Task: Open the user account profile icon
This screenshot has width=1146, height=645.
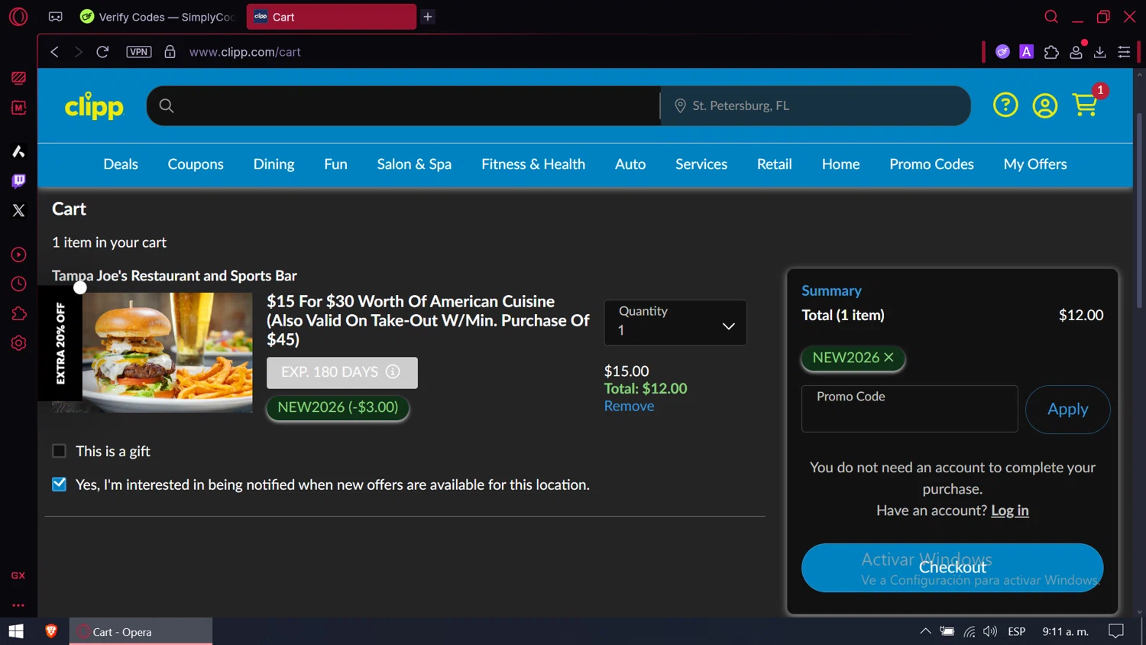Action: [x=1044, y=105]
